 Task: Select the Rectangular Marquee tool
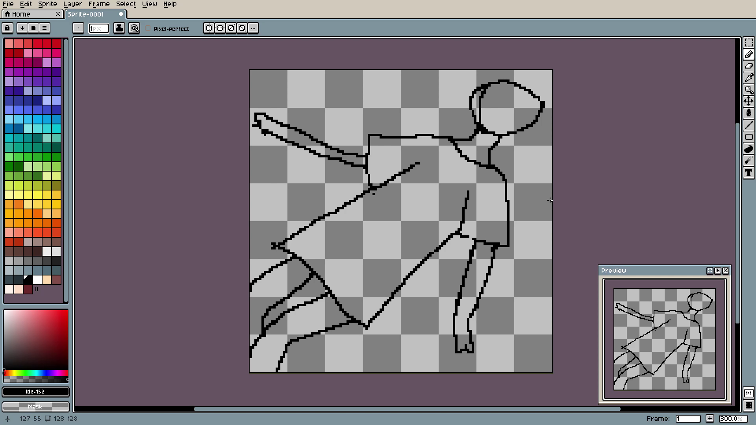(x=749, y=42)
